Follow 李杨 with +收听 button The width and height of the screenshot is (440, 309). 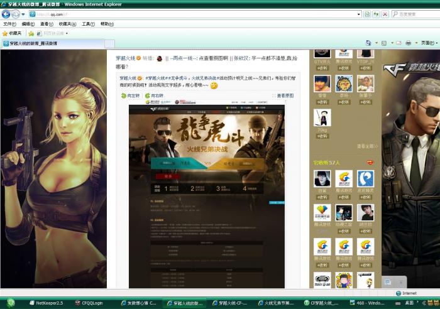click(344, 102)
